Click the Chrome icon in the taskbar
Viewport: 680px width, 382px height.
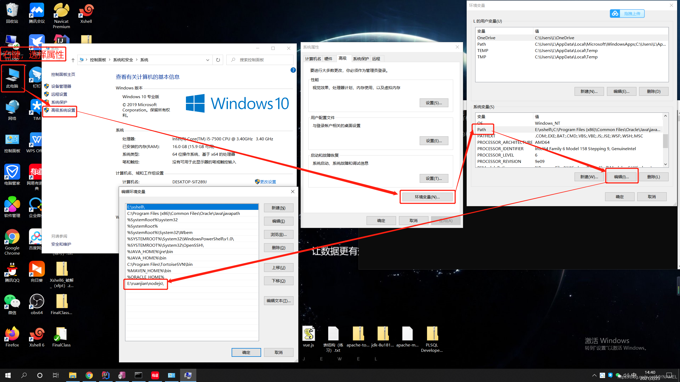click(89, 375)
